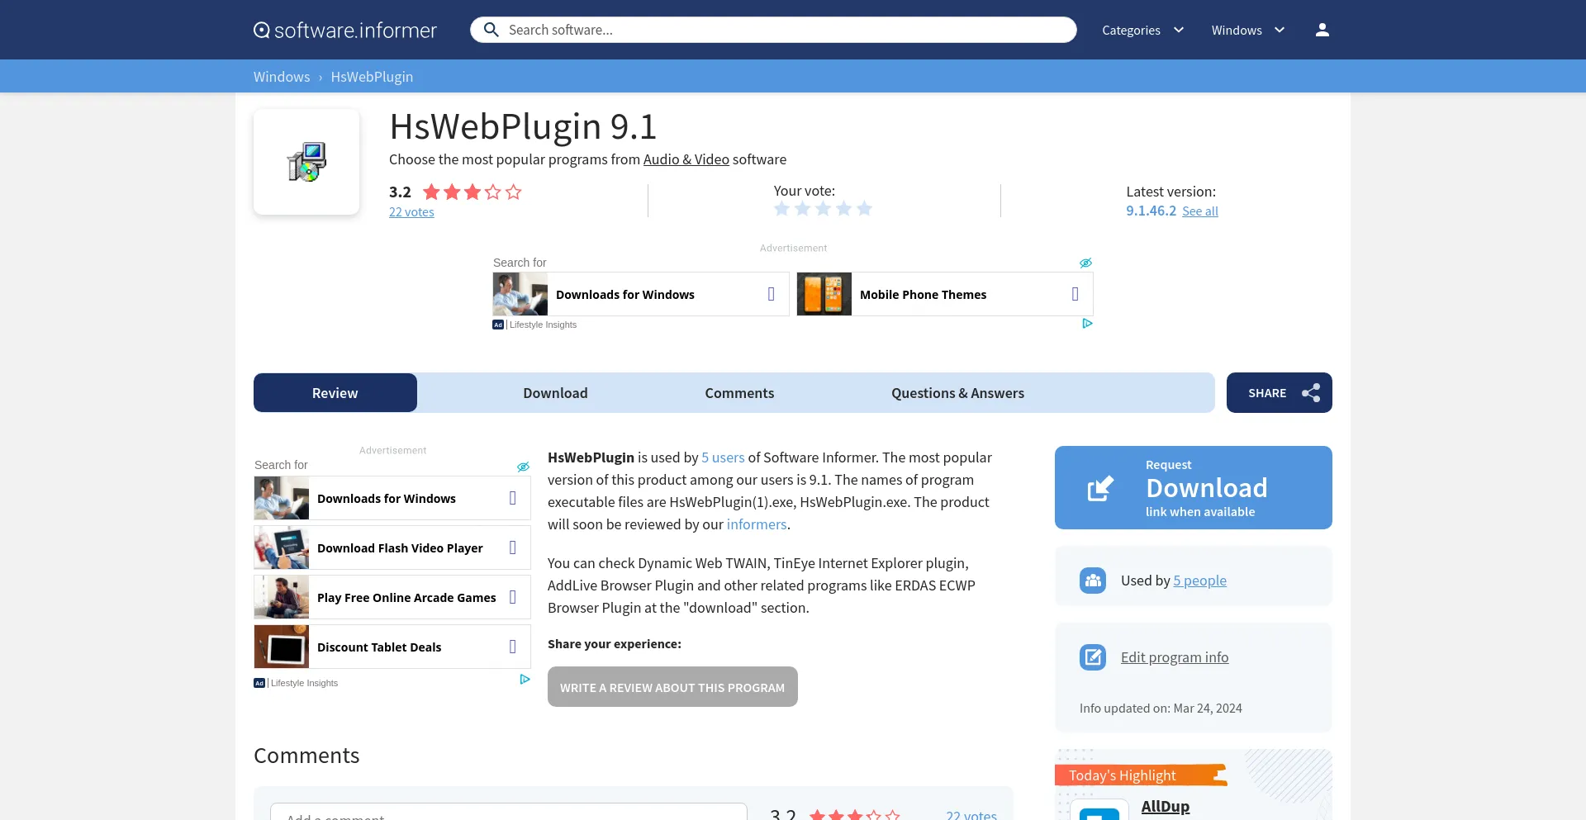Click Downloads for Windows ad thumbnail at top
Screen dimensions: 1586x820
pos(520,294)
